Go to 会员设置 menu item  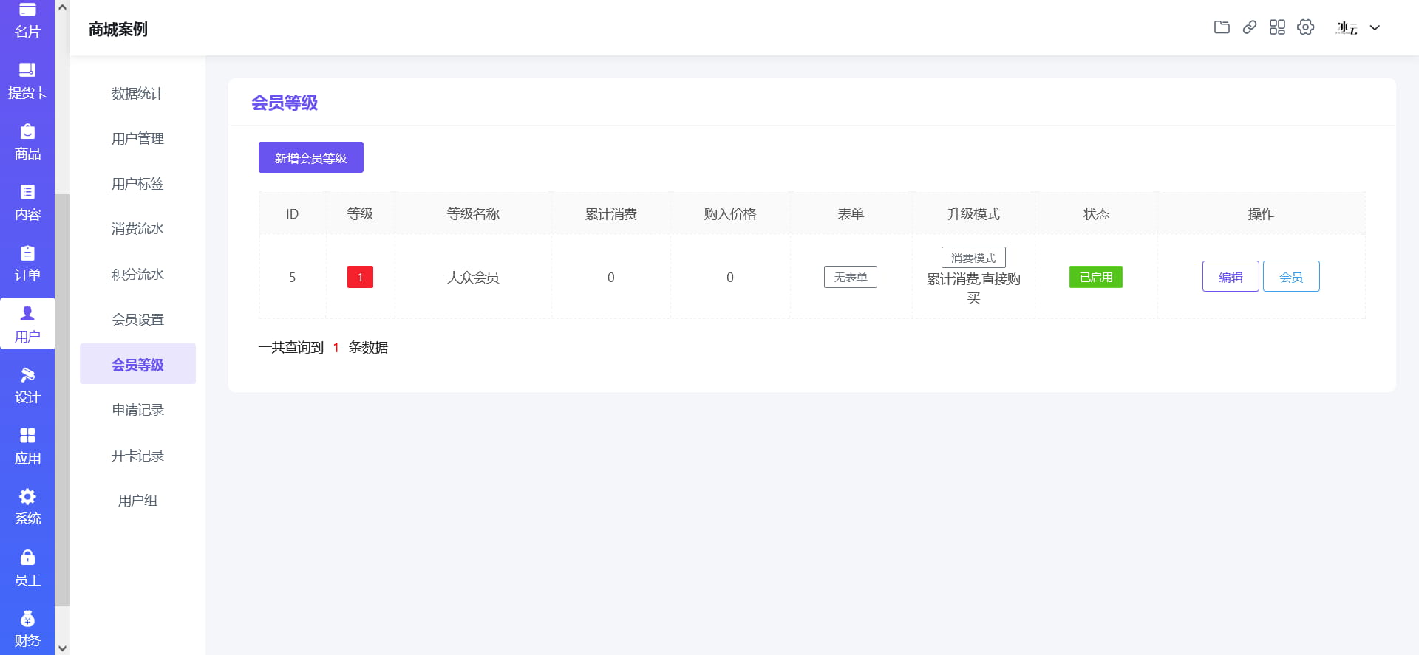(137, 320)
